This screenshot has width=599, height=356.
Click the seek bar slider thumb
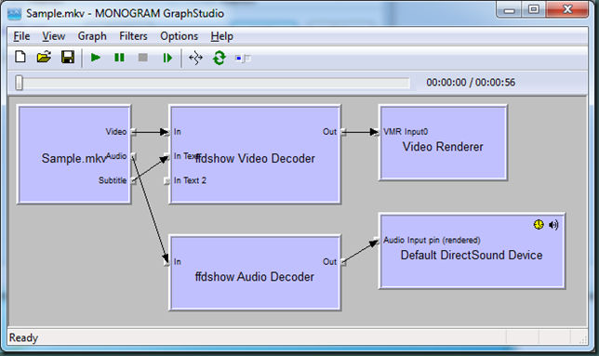tap(20, 83)
